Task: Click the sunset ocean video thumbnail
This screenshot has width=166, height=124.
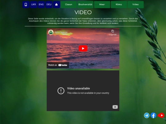Action: tap(83, 48)
